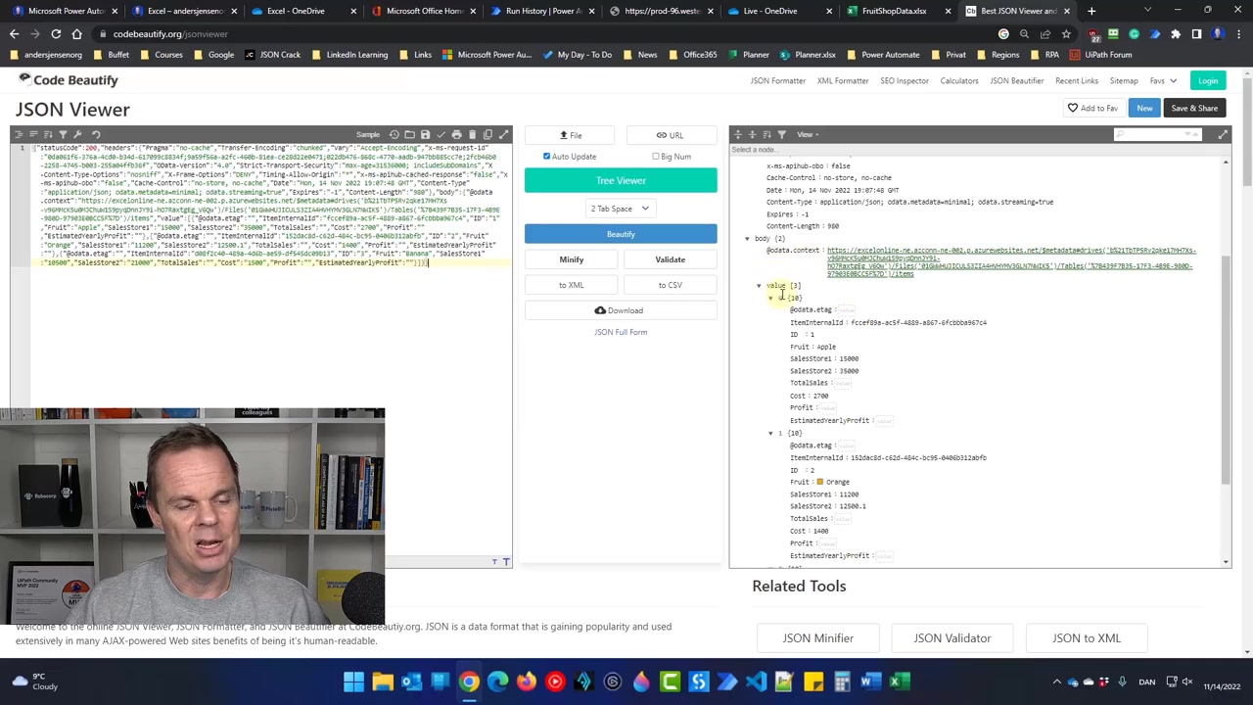Open the View menu in tree panel
This screenshot has height=705, width=1253.
tap(807, 134)
